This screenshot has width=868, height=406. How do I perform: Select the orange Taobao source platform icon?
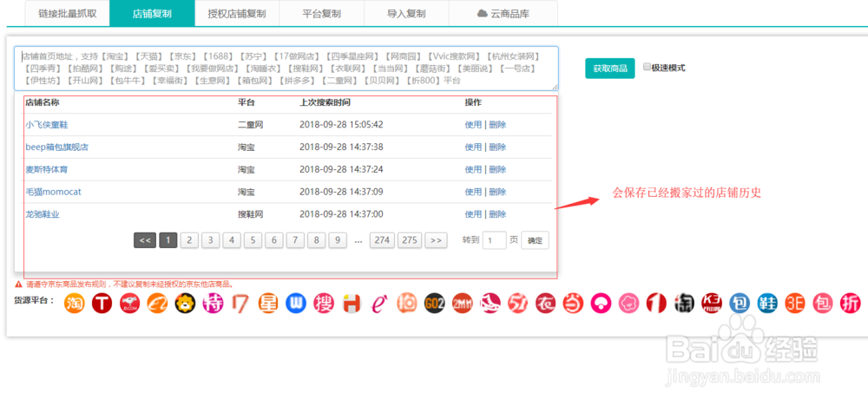(x=75, y=303)
